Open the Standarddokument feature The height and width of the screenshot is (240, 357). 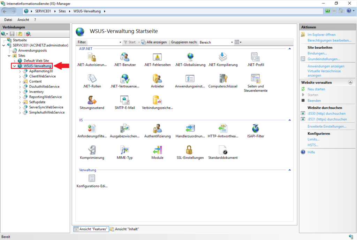pyautogui.click(x=222, y=150)
